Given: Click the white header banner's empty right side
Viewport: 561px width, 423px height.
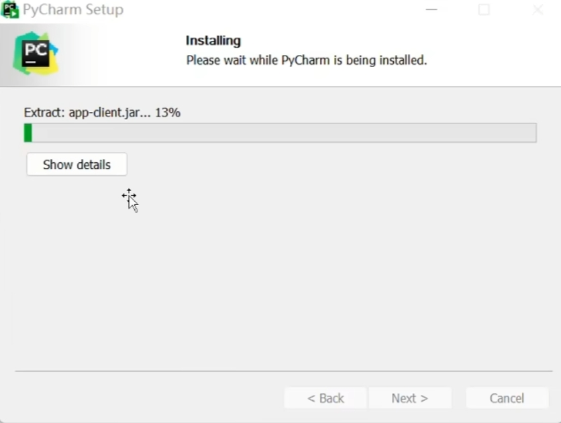Looking at the screenshot, I should (497, 54).
